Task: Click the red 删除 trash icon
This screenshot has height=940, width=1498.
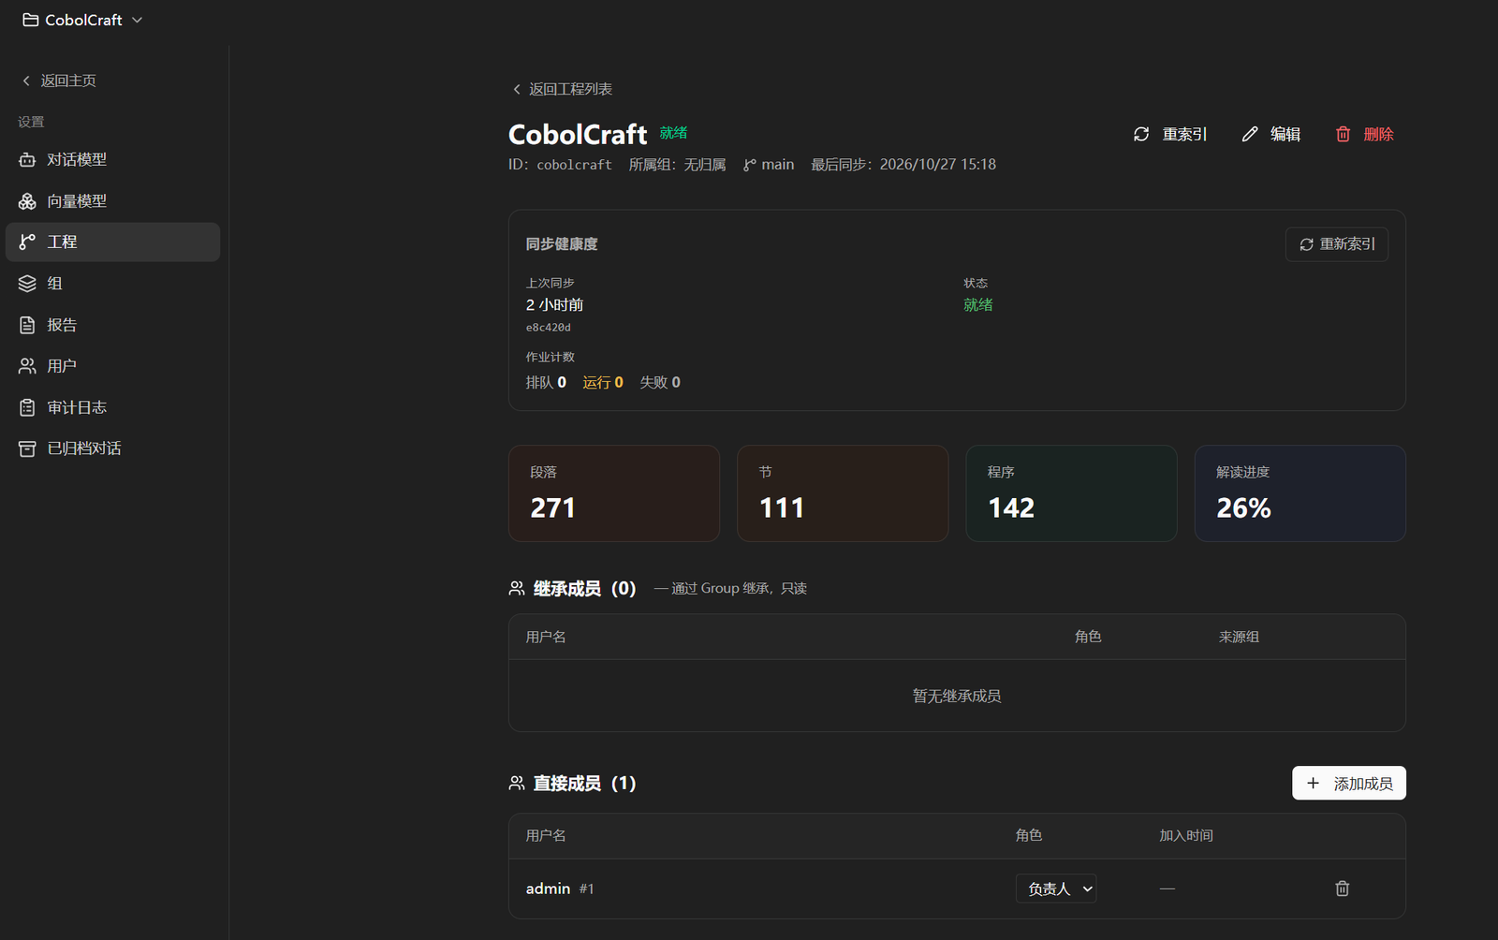Action: [1343, 134]
